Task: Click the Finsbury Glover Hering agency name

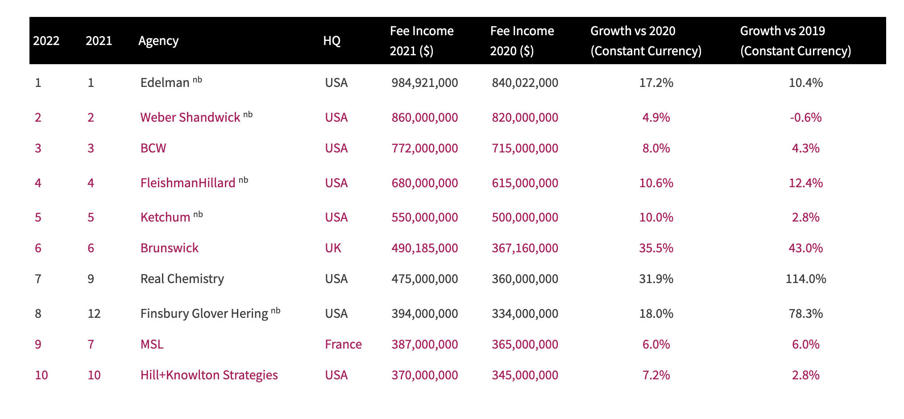Action: point(204,314)
